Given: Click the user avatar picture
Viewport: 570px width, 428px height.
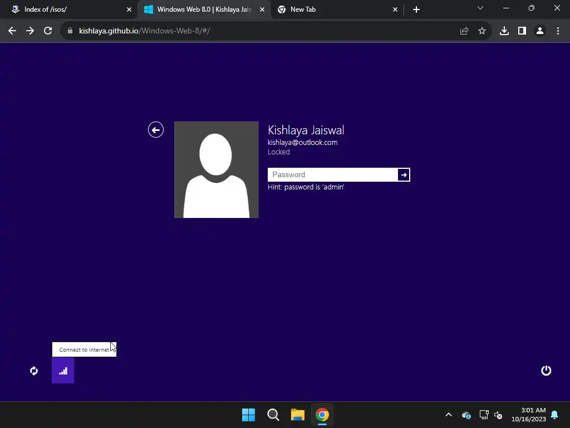Looking at the screenshot, I should point(217,169).
